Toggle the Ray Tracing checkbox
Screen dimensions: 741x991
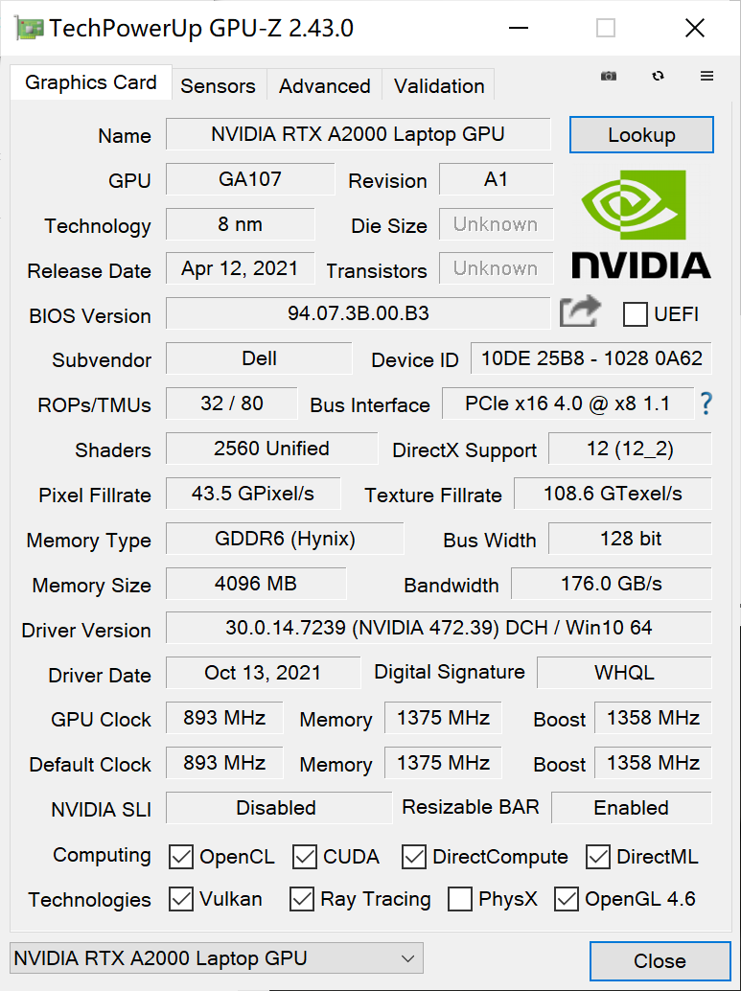(302, 899)
